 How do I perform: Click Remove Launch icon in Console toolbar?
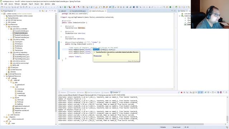184,92
